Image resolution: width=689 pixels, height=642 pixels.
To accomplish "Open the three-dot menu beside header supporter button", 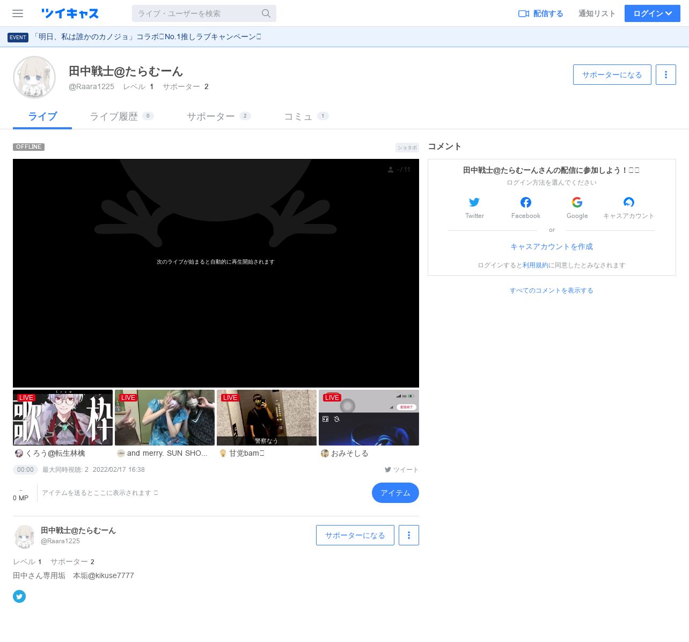I will pyautogui.click(x=666, y=75).
